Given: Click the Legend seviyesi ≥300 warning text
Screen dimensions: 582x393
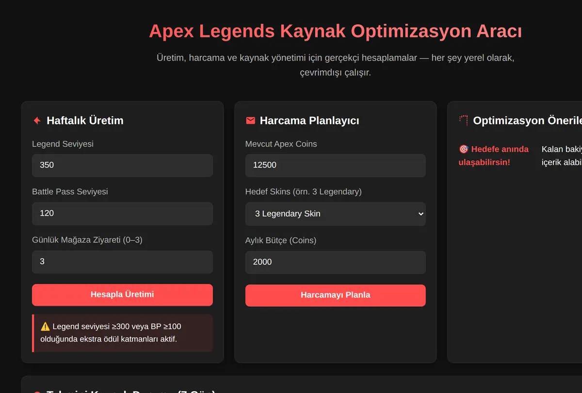Looking at the screenshot, I should [111, 333].
